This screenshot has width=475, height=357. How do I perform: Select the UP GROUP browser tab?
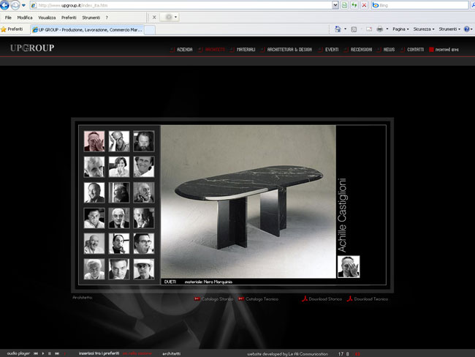pyautogui.click(x=87, y=30)
